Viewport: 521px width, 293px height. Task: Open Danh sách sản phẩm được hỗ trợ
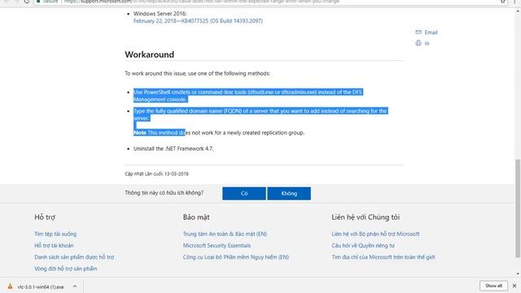[74, 257]
